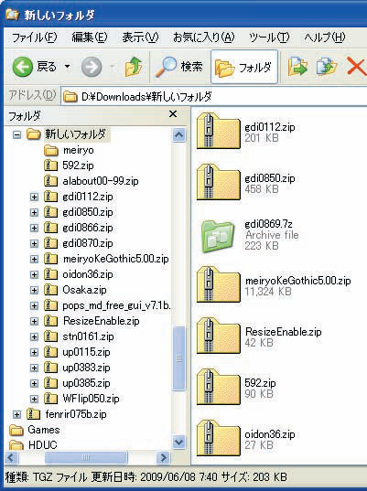Click the red Delete X icon
This screenshot has height=491, width=367.
(x=357, y=67)
